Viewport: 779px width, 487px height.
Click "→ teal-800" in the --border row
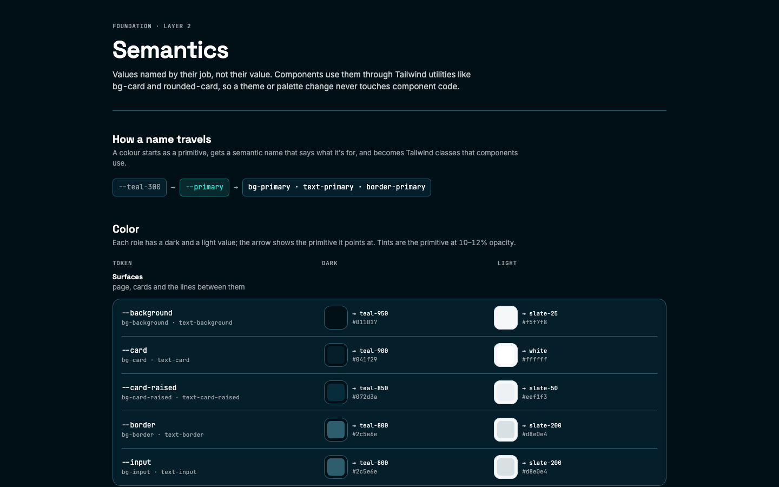click(370, 425)
